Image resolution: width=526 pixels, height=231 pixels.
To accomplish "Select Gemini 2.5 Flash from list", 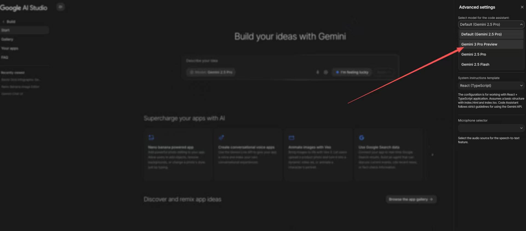I will (x=491, y=65).
